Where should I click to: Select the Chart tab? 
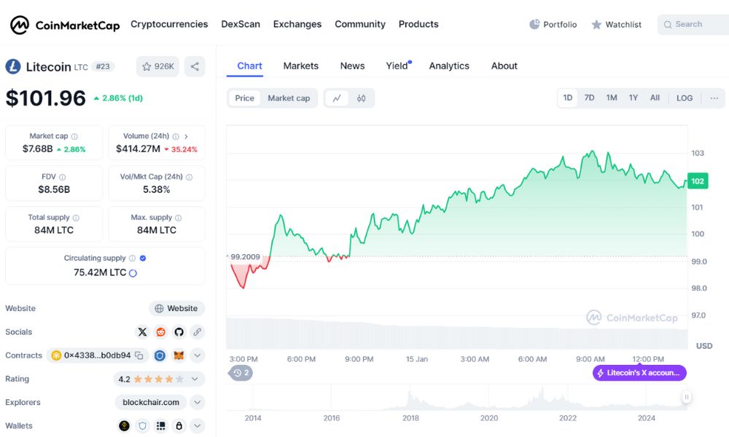coord(249,66)
